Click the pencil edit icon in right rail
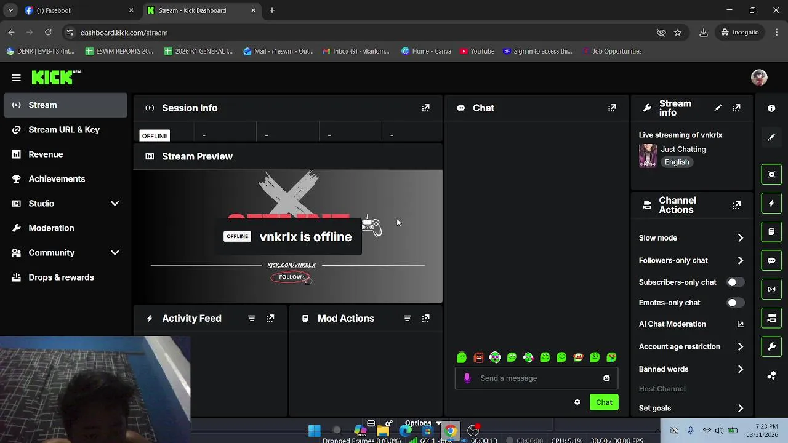Viewport: 788px width, 443px height. (771, 137)
